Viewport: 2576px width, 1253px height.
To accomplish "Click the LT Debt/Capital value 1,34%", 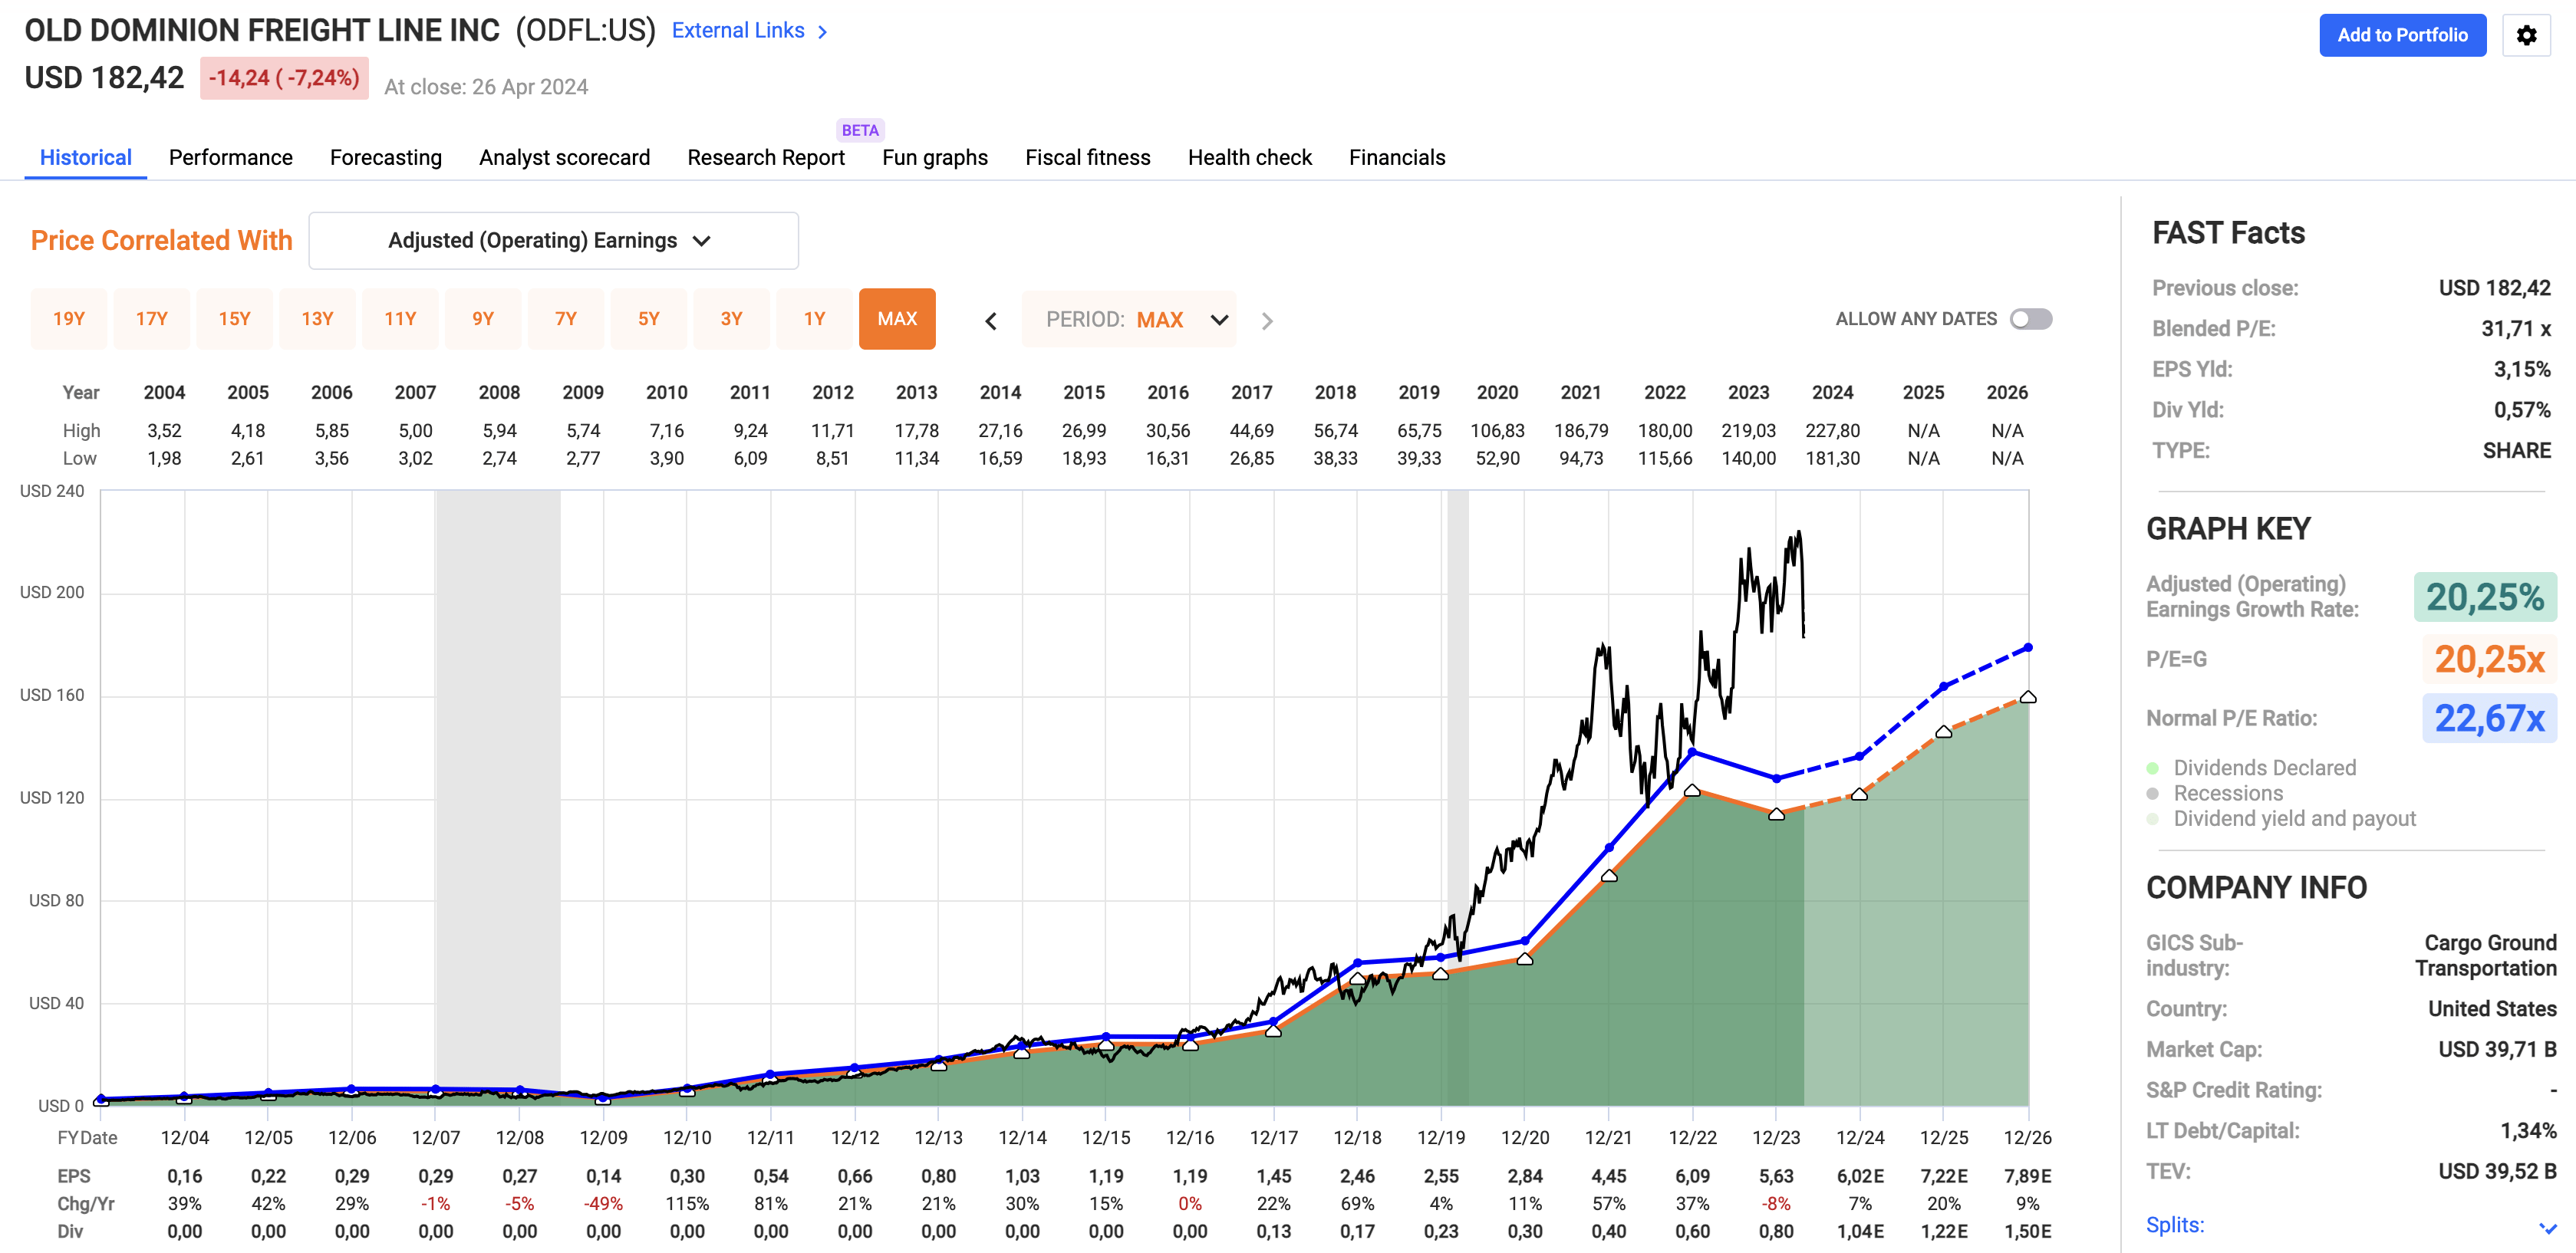I will coord(2528,1131).
